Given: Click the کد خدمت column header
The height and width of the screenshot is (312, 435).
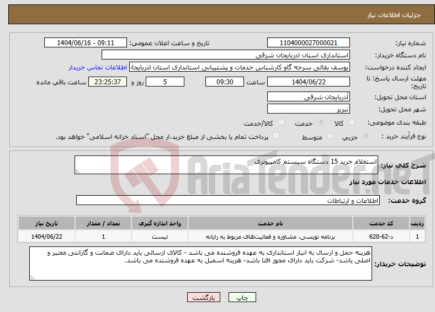Looking at the screenshot, I should (381, 223).
